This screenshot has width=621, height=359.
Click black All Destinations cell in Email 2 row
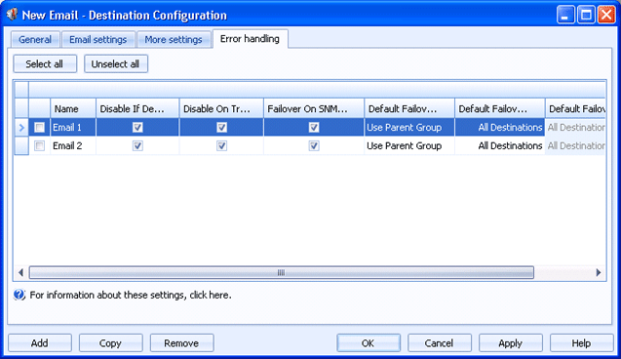pyautogui.click(x=500, y=145)
